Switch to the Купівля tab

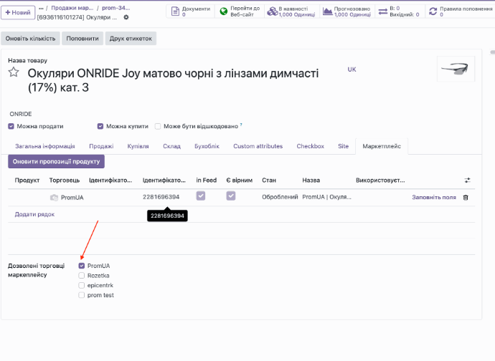(138, 146)
